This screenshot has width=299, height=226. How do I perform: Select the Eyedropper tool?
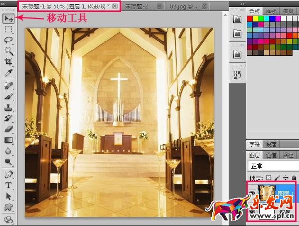8,73
